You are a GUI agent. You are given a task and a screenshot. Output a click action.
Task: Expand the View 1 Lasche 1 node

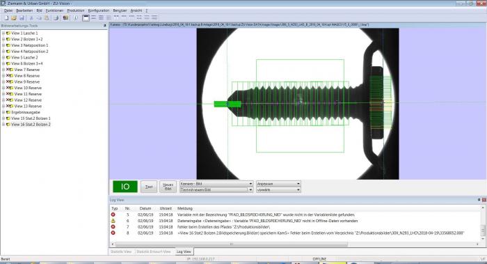click(x=3, y=33)
